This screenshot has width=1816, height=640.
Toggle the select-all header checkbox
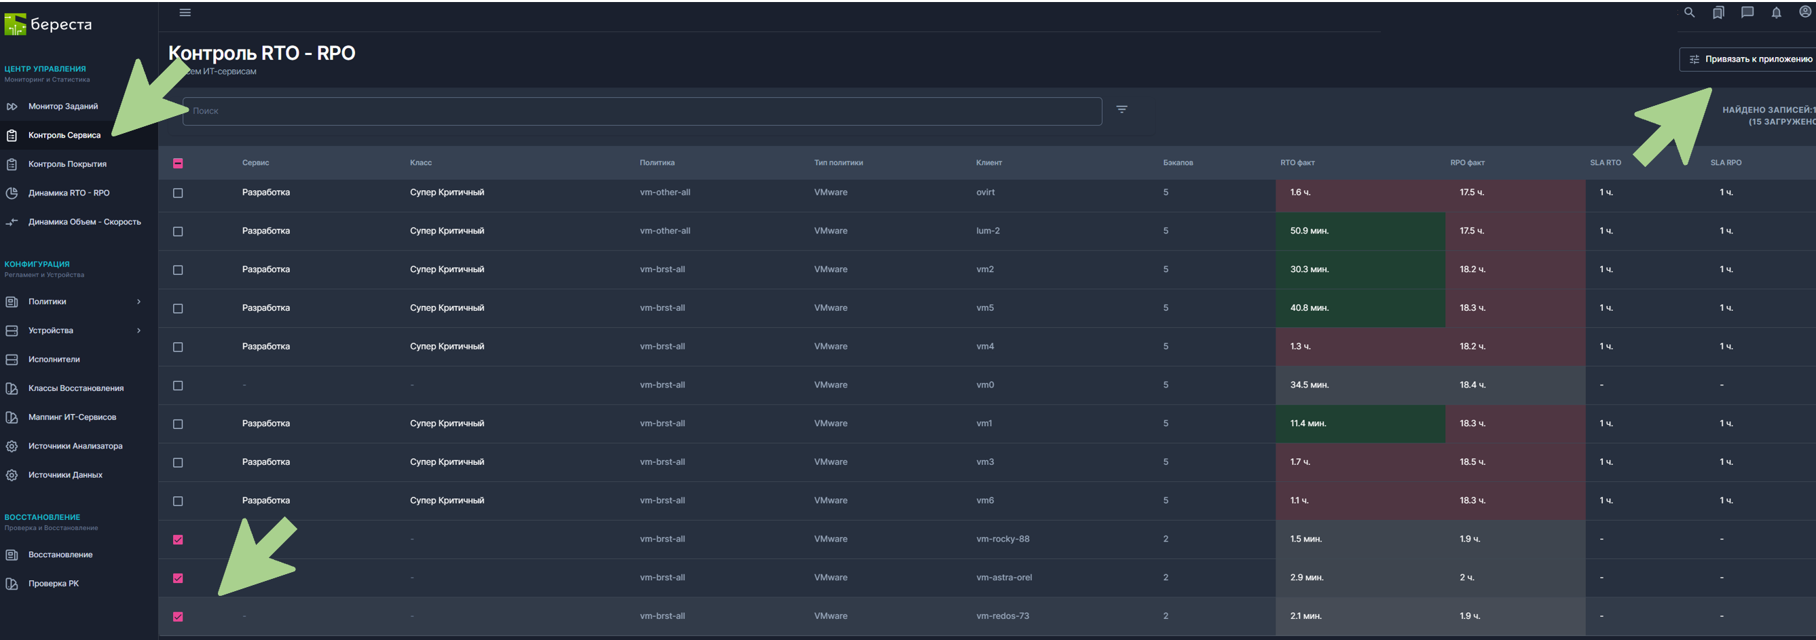pyautogui.click(x=178, y=164)
